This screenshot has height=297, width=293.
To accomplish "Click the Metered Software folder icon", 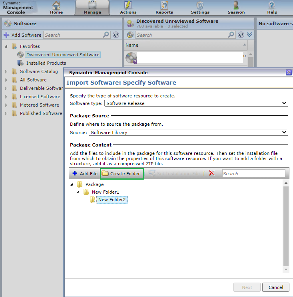I will pyautogui.click(x=14, y=105).
